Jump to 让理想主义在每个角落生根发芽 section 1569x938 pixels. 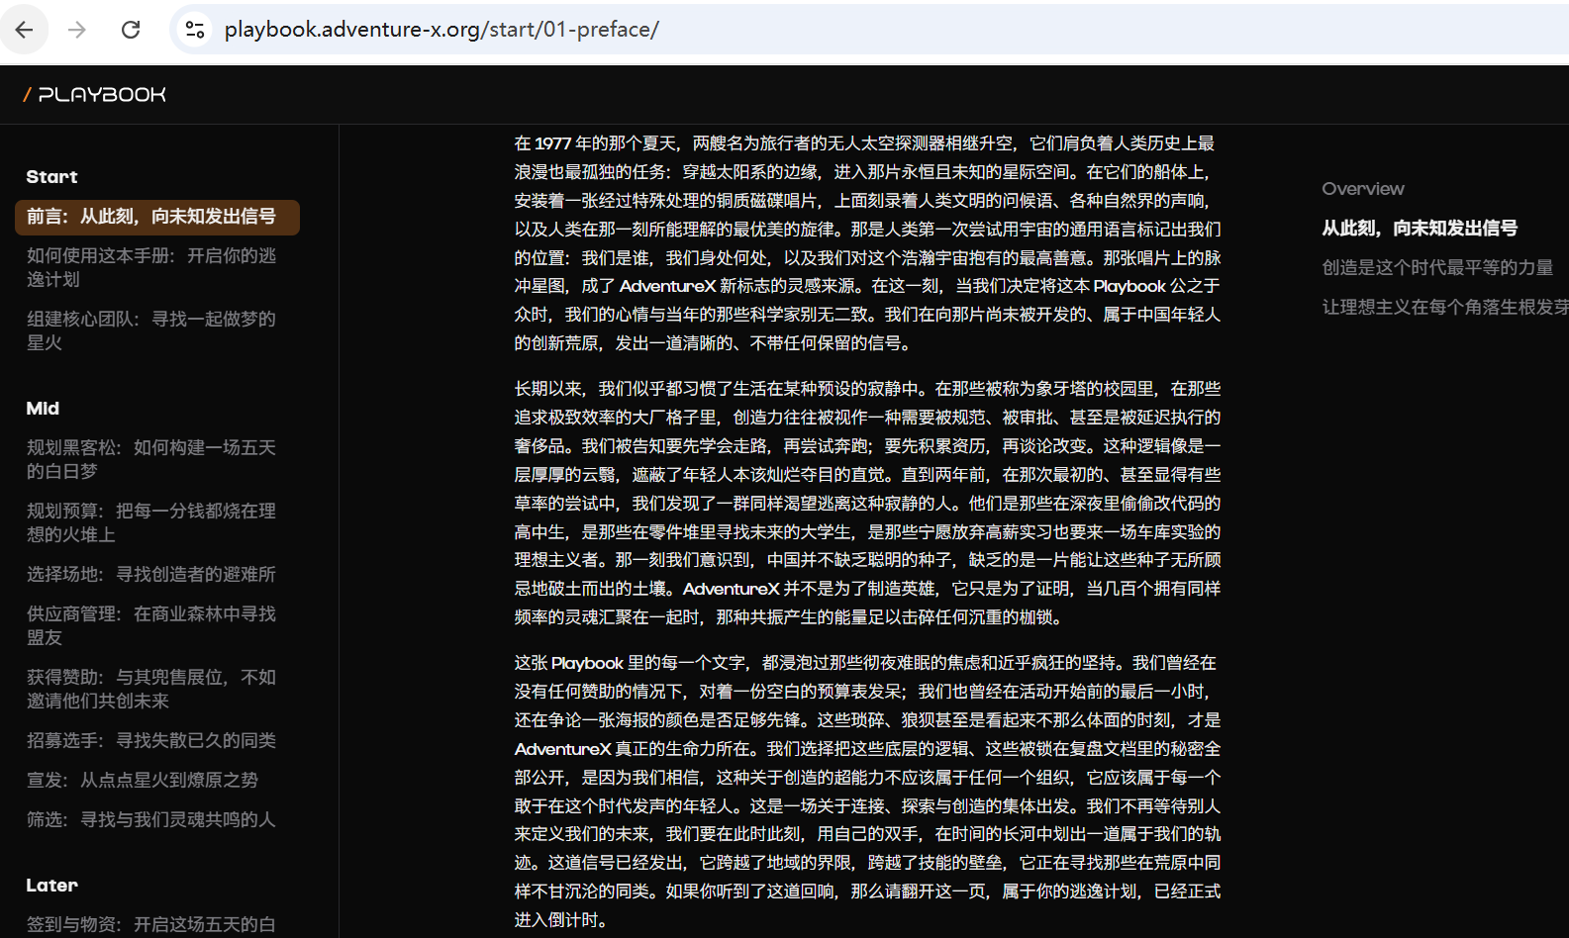tap(1445, 308)
